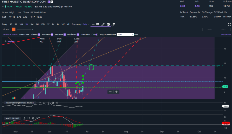Open RSI indicator settings gear

[53, 103]
